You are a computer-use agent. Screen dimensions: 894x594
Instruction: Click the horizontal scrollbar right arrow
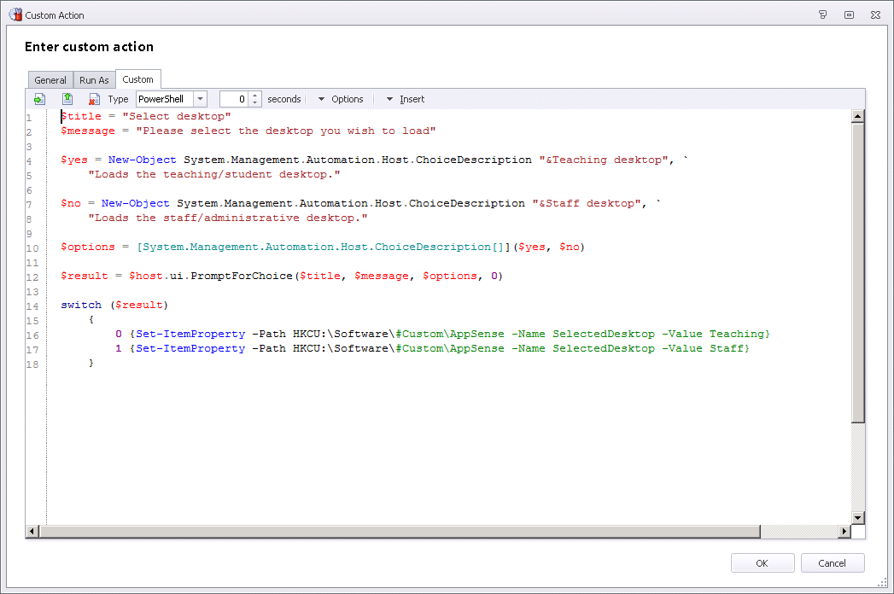844,532
